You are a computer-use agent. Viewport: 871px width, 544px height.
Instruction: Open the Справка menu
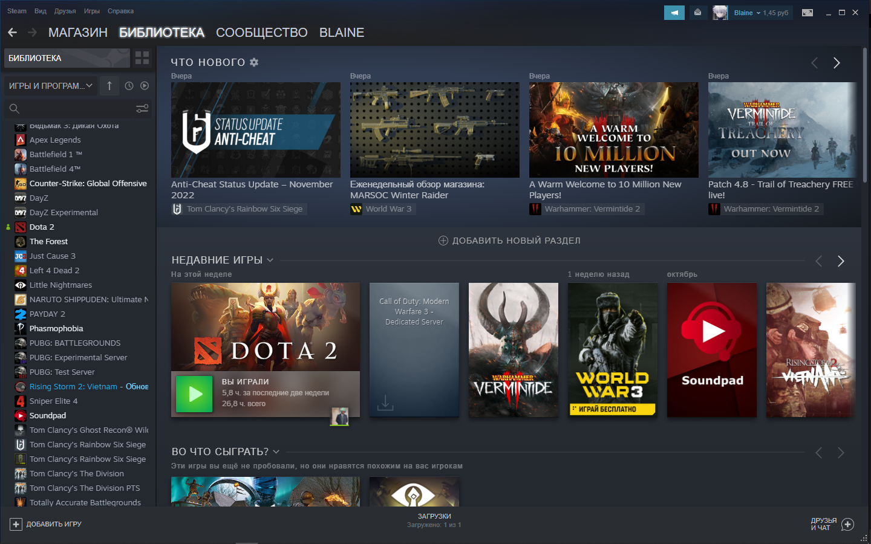pyautogui.click(x=120, y=11)
